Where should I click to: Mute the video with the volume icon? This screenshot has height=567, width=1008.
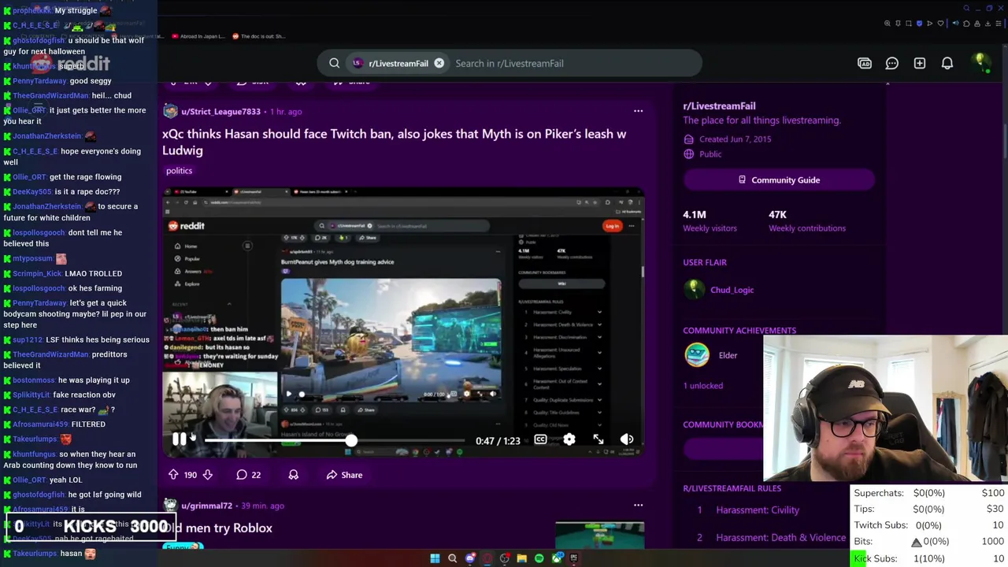(x=627, y=440)
